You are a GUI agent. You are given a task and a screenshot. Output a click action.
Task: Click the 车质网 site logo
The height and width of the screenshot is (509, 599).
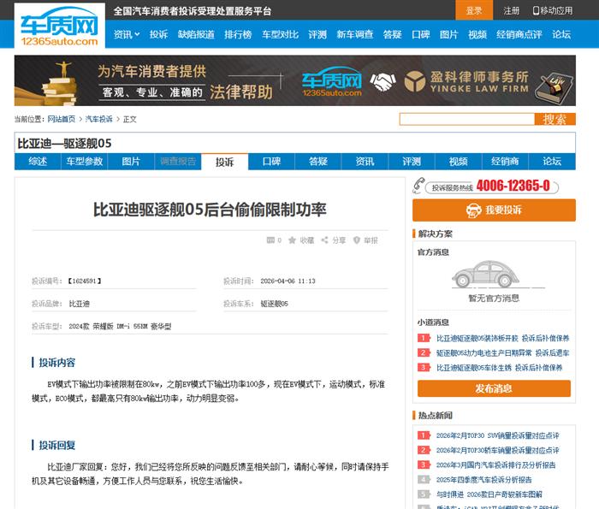(57, 26)
